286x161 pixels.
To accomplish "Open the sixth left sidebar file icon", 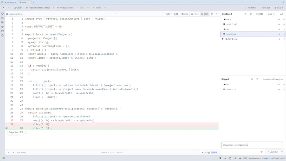I will point(3,35).
